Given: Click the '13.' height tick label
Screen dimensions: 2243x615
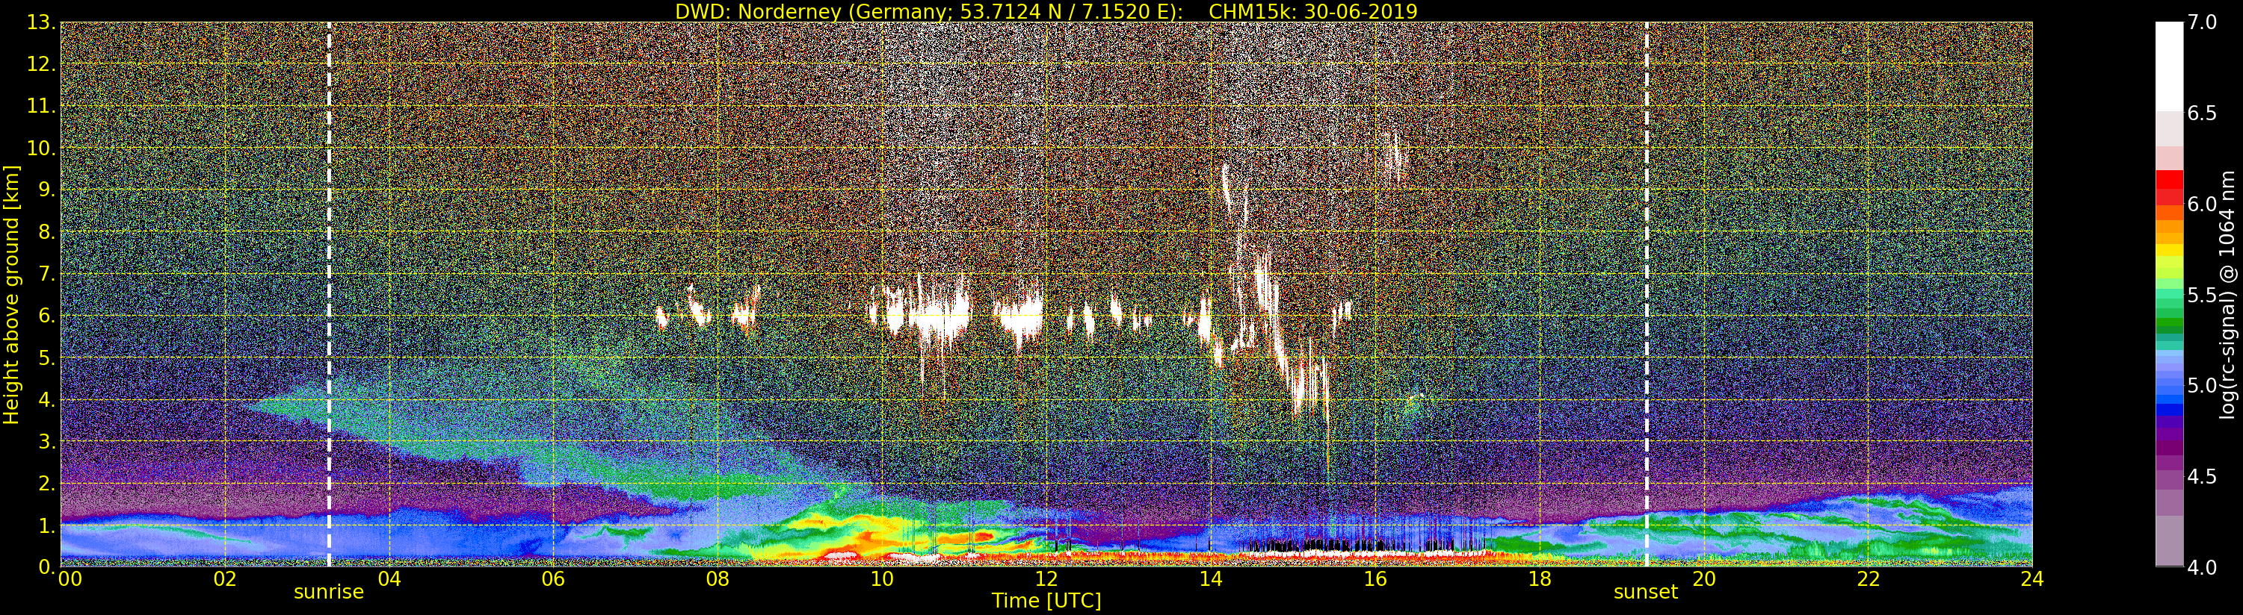Looking at the screenshot, I should 41,22.
